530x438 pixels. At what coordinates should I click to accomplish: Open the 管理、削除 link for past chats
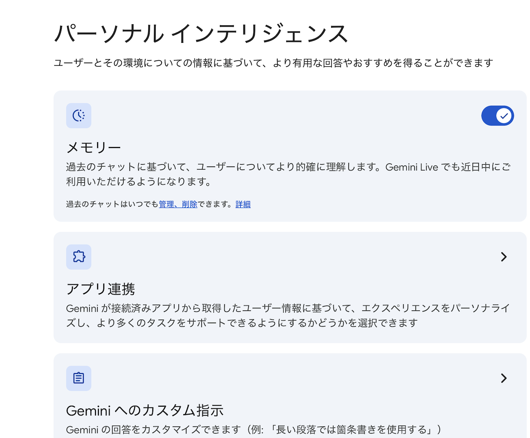point(178,204)
